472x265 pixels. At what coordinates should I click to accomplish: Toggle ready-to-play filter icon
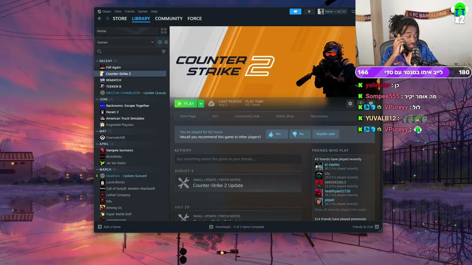click(166, 42)
